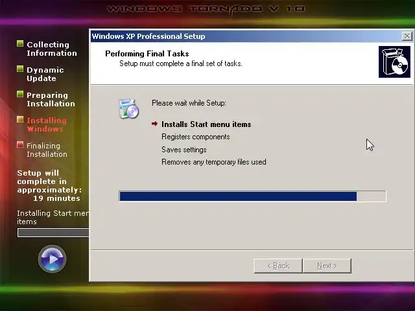Image resolution: width=415 pixels, height=311 pixels.
Task: Click the 'Performing Final Tasks' heading
Action: 147,54
